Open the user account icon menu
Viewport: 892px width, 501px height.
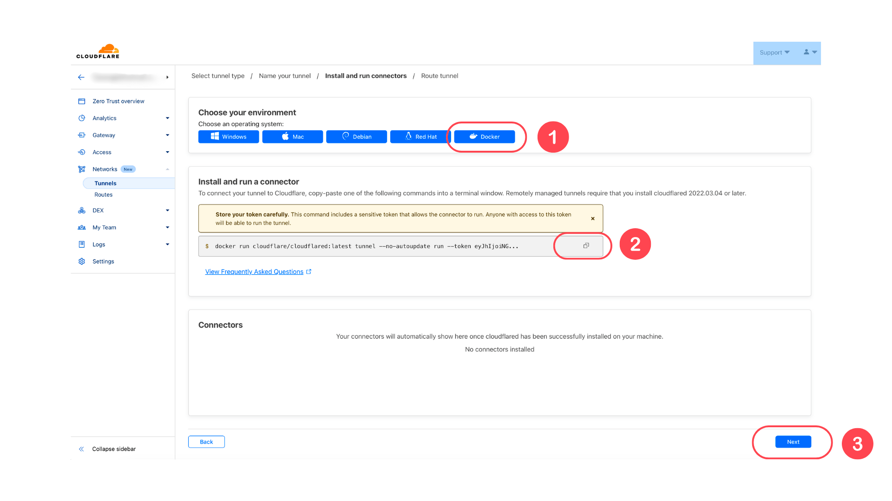810,52
